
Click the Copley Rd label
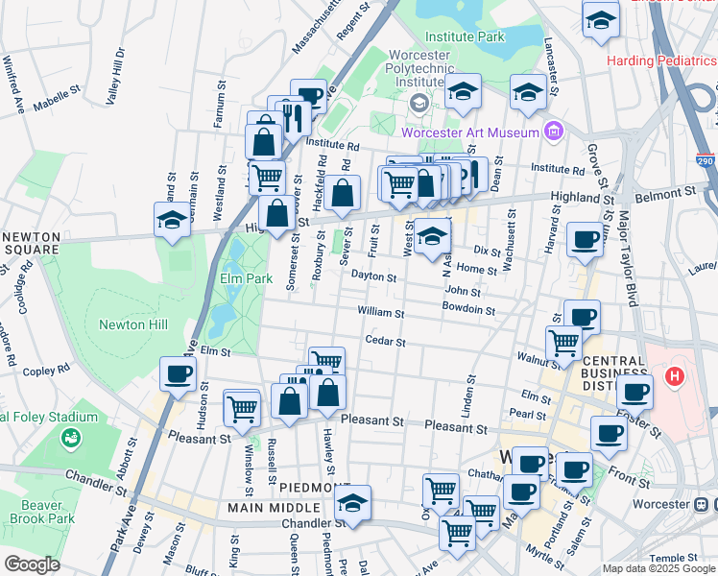pos(46,370)
